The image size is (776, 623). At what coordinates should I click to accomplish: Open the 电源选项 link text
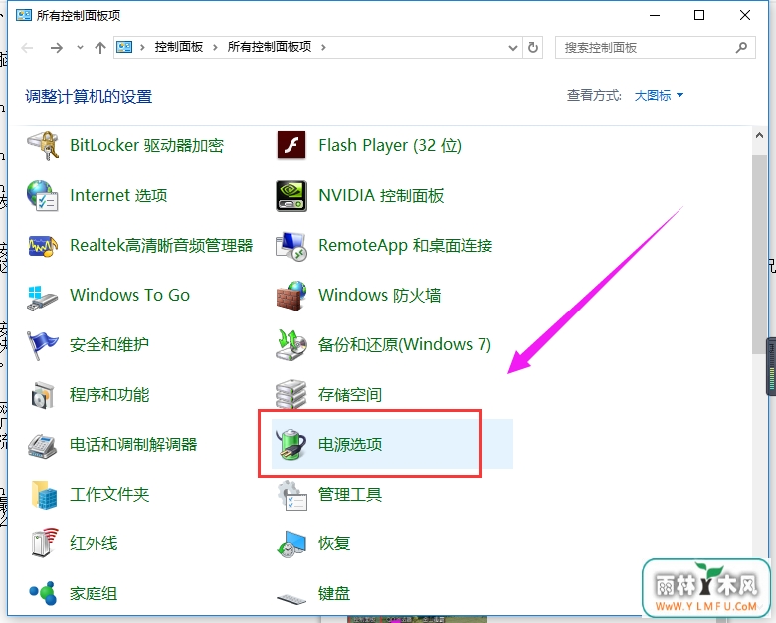(350, 444)
